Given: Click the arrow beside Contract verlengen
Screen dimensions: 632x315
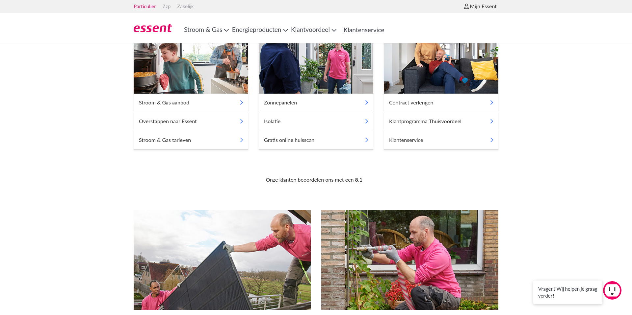Looking at the screenshot, I should click(x=491, y=102).
